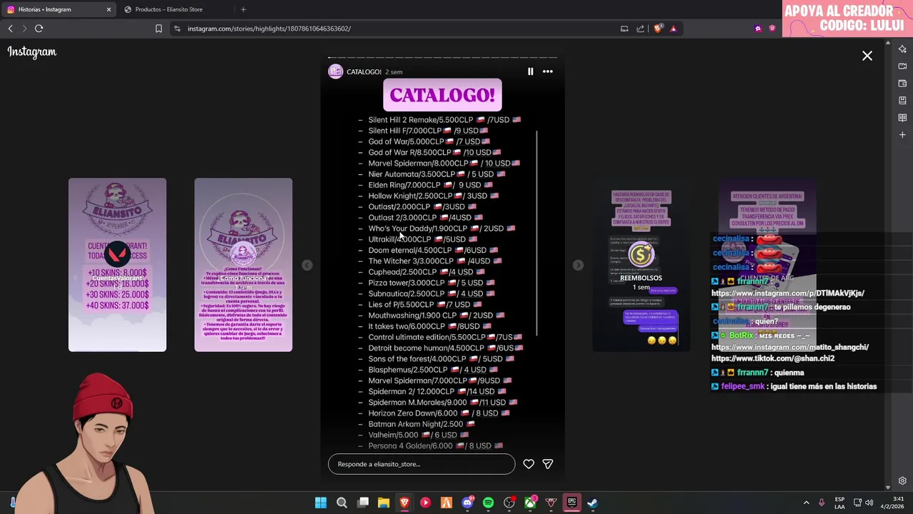
Task: Go to the next story arrow
Action: [578, 265]
